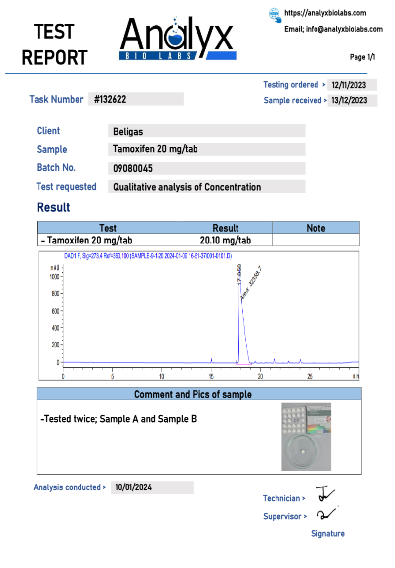395x568 pixels.
Task: Open the https://analyxbiolabs.com link
Action: [x=325, y=13]
